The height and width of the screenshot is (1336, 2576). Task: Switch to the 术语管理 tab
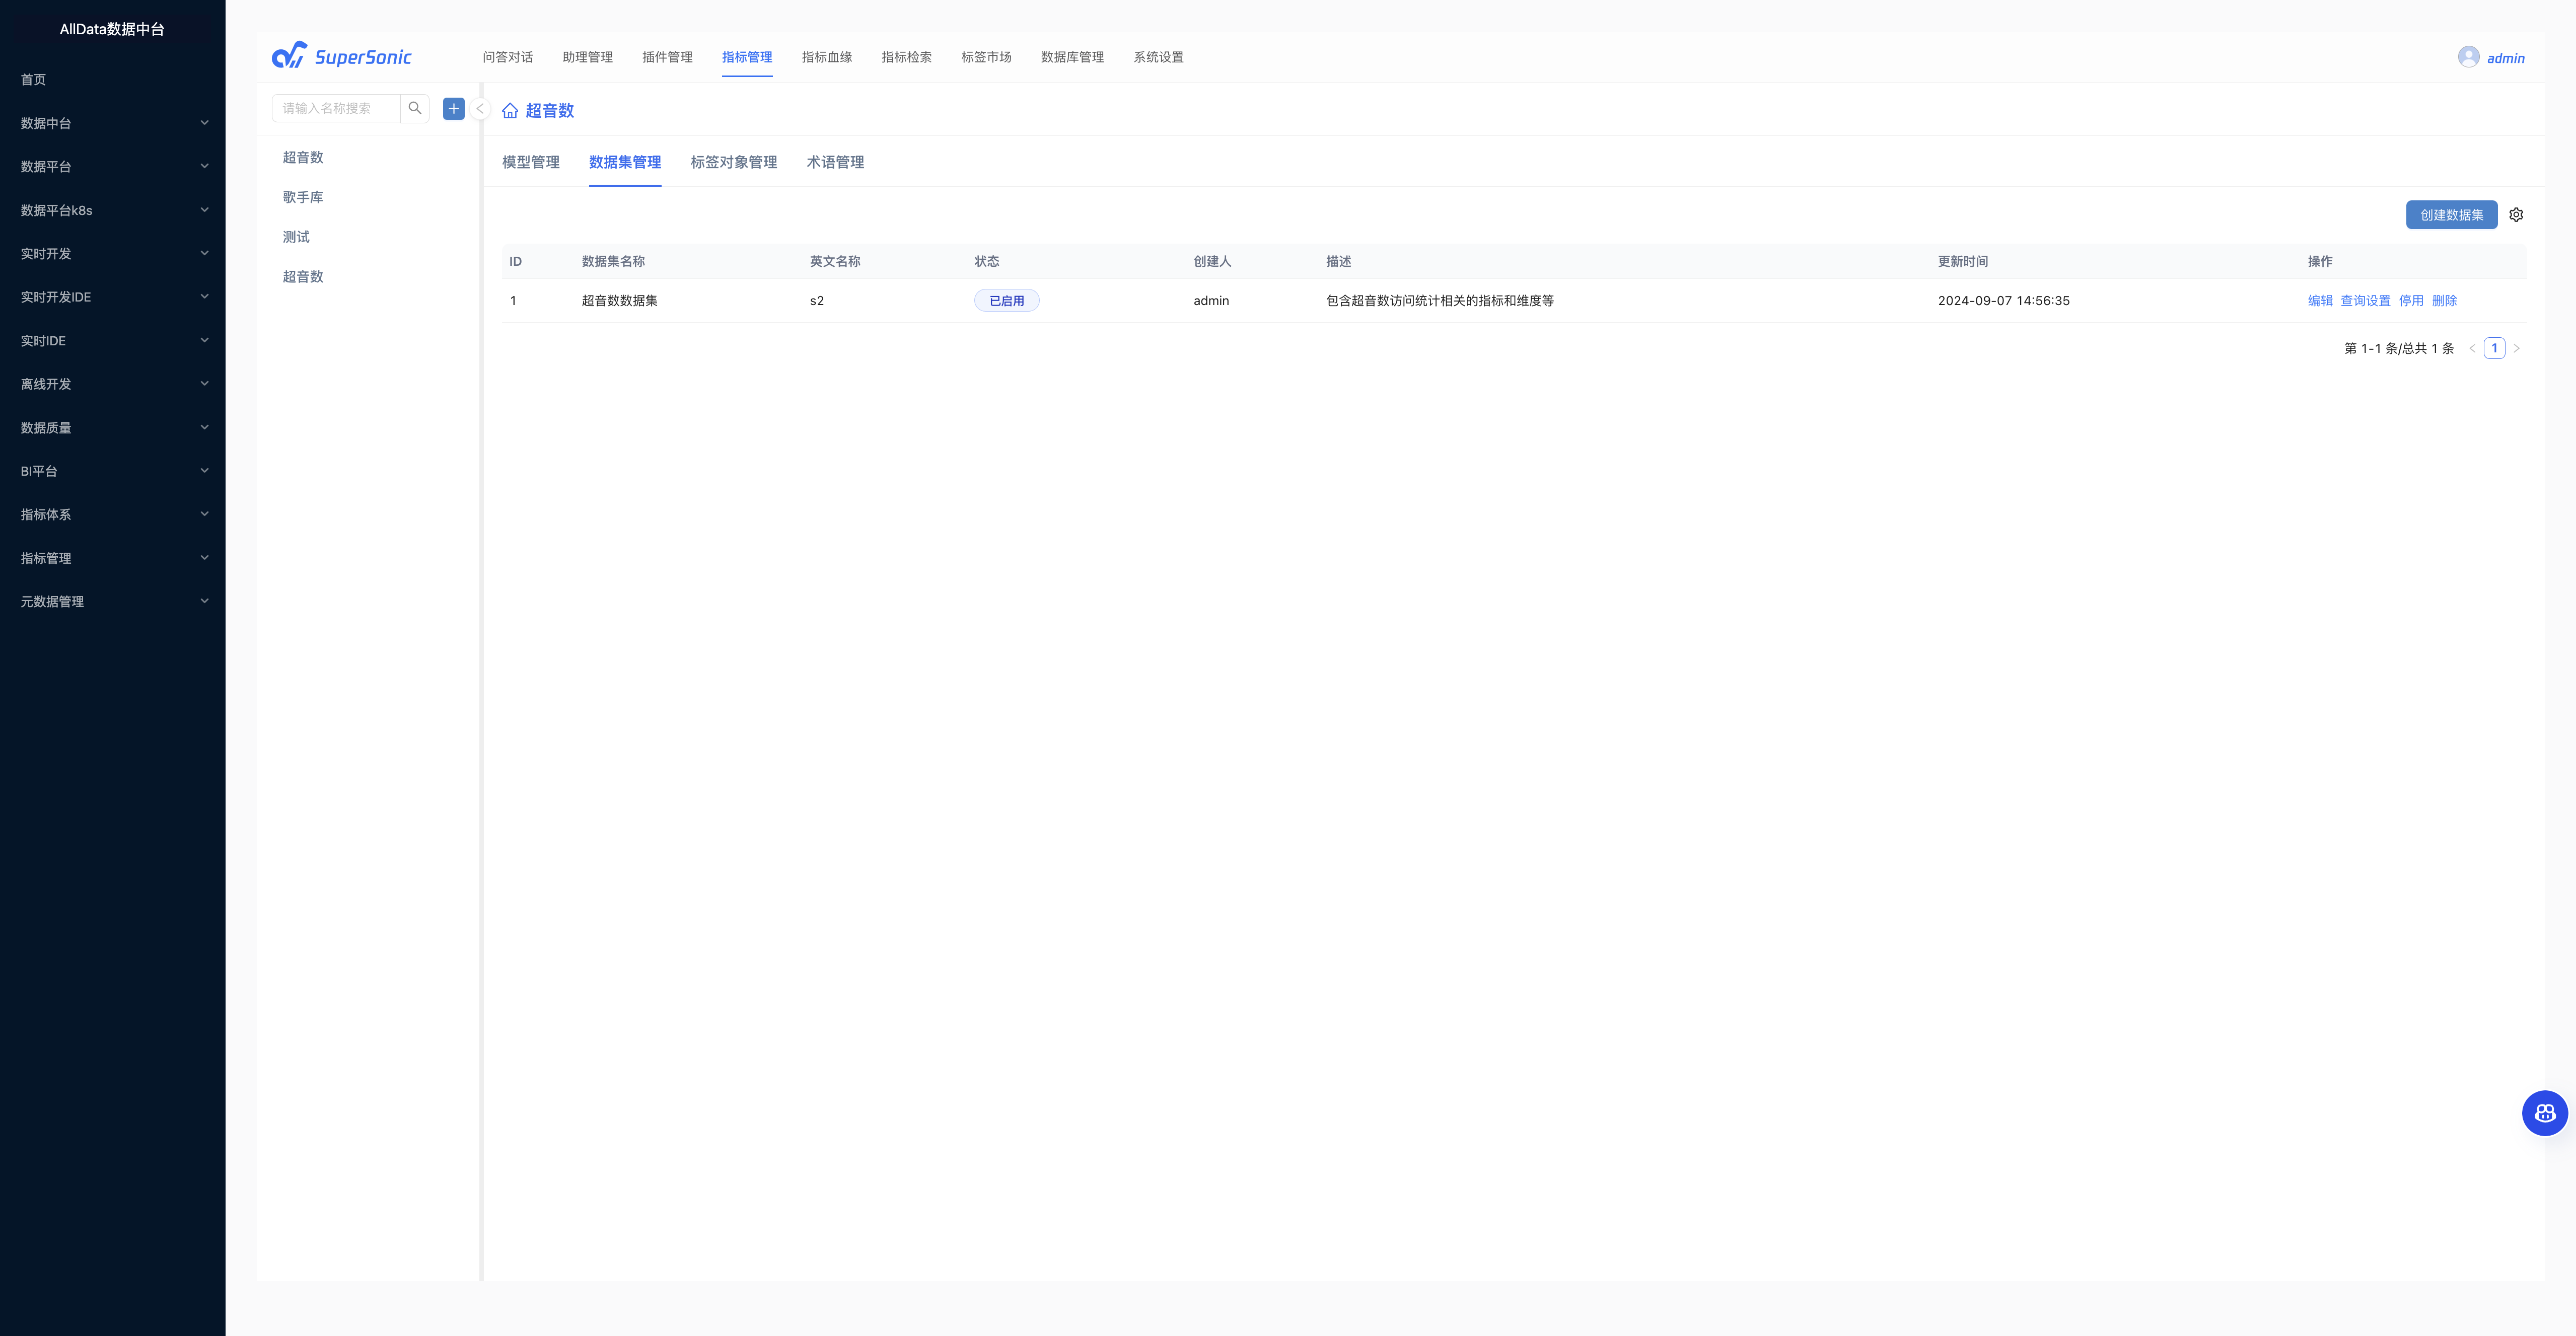tap(835, 162)
